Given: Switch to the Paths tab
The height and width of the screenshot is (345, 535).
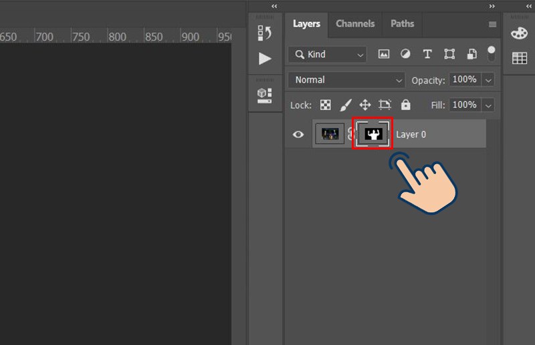Looking at the screenshot, I should [402, 23].
